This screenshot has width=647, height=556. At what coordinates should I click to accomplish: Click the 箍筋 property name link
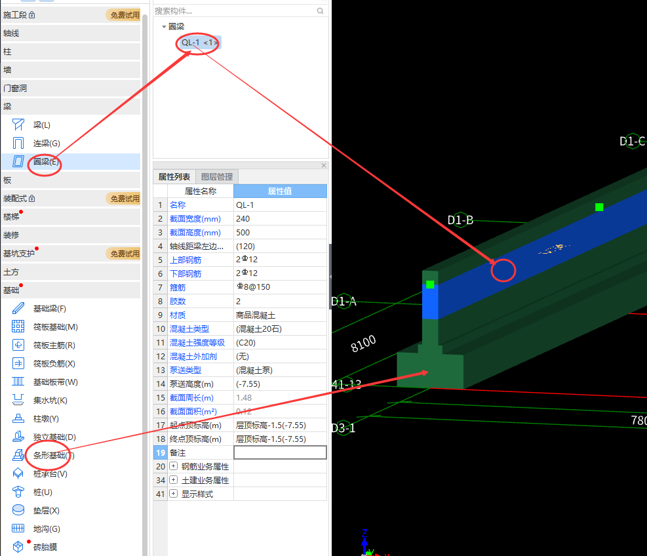coord(178,287)
